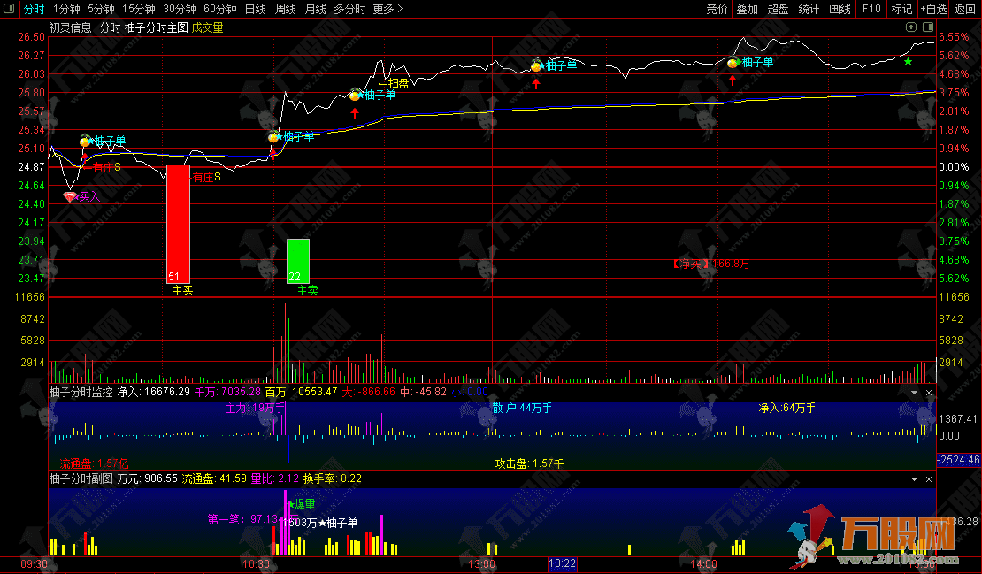Close the 柚子分时监控 indicator panel
Image resolution: width=982 pixels, height=574 pixels.
pyautogui.click(x=929, y=392)
